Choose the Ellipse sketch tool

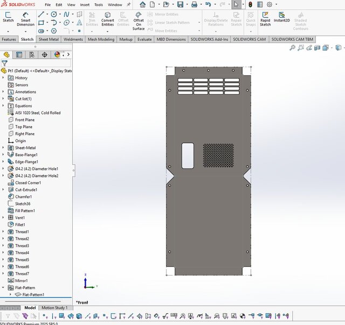tap(66, 23)
